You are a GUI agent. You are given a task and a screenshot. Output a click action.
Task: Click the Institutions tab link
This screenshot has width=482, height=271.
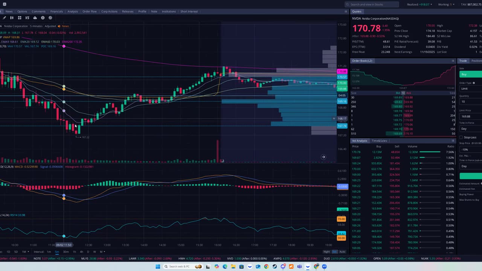point(169,11)
